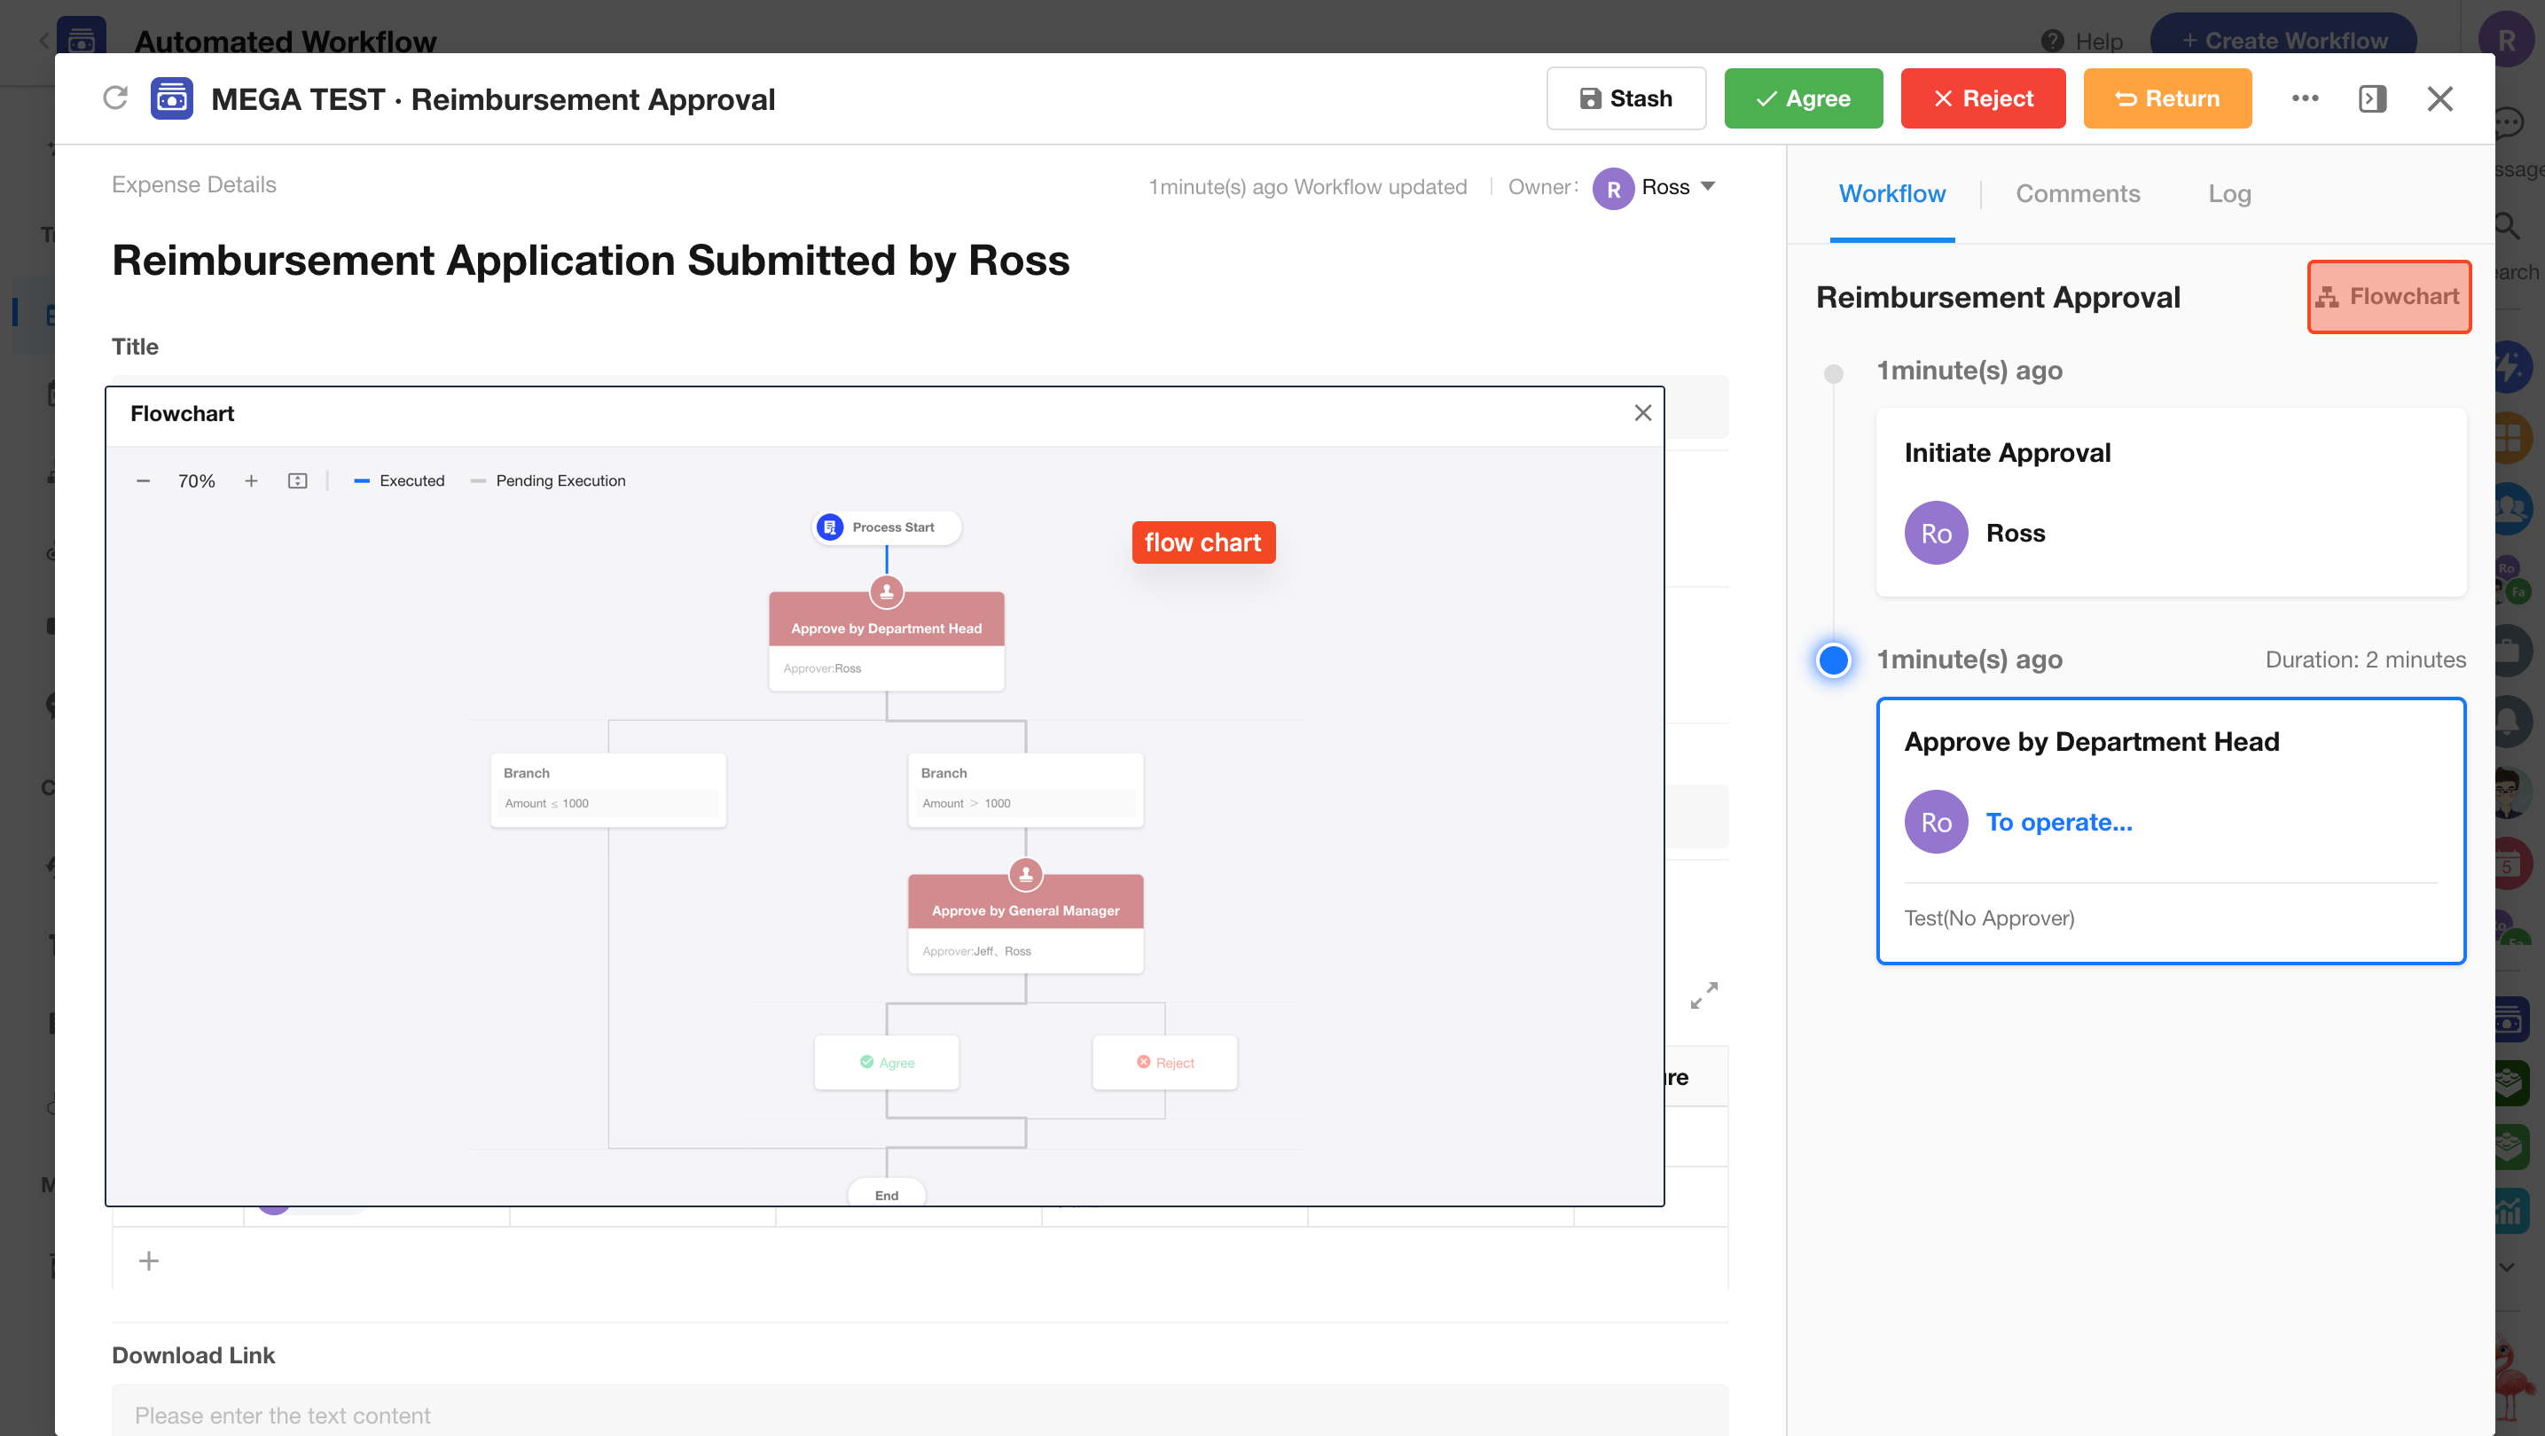Zoom out the flowchart with minus icon
This screenshot has width=2545, height=1436.
pos(144,481)
